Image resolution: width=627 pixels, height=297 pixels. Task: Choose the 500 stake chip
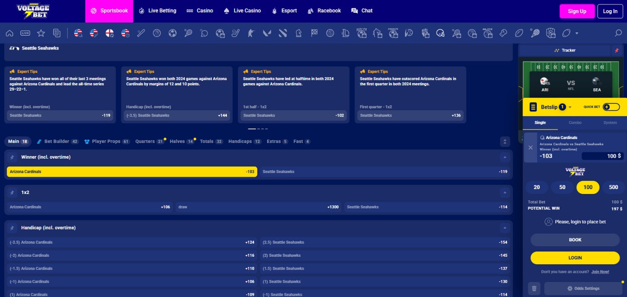(613, 187)
